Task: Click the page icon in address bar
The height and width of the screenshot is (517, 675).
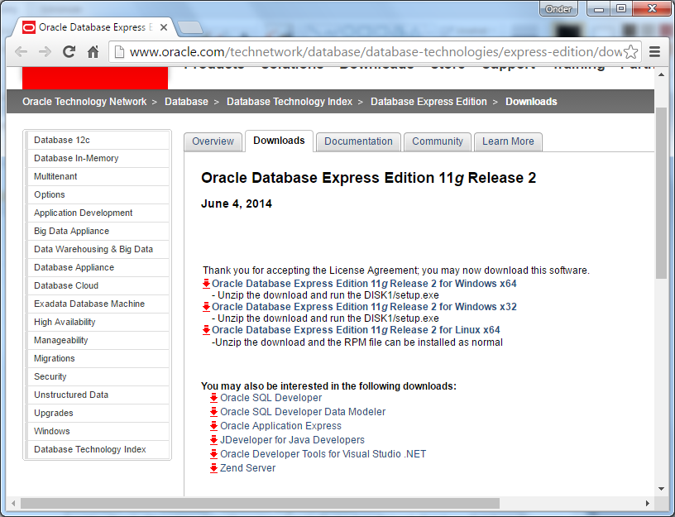Action: click(x=119, y=52)
